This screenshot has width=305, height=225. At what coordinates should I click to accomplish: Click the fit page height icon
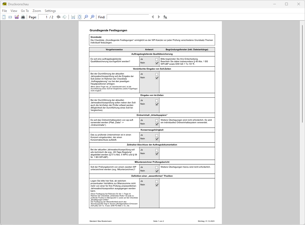coord(4,17)
